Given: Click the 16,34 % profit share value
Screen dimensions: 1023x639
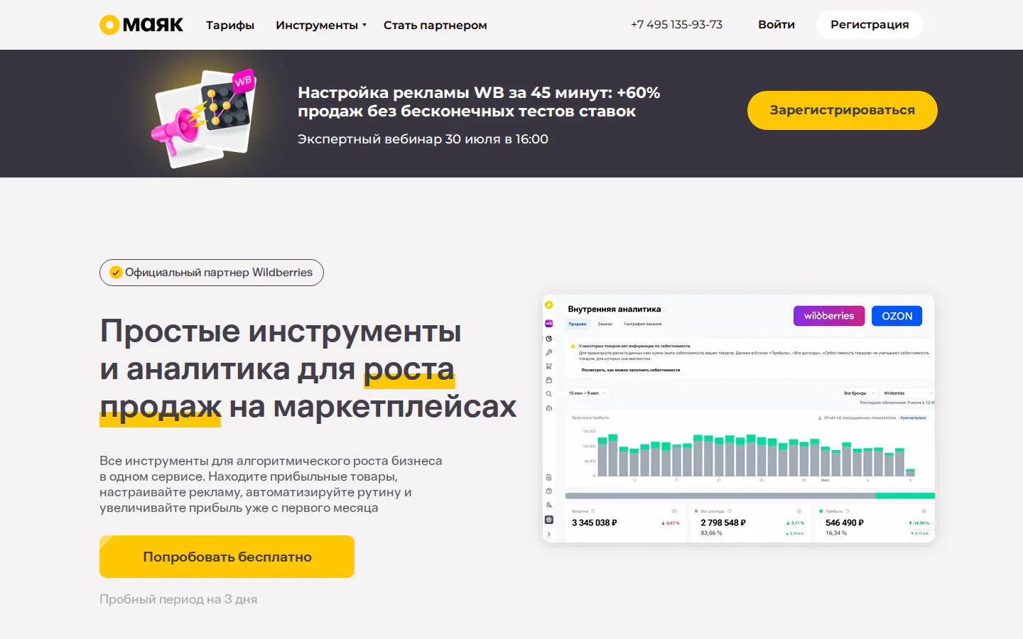Looking at the screenshot, I should [x=836, y=533].
